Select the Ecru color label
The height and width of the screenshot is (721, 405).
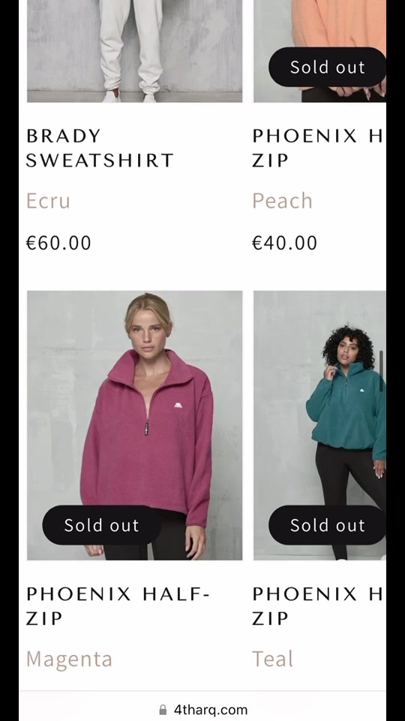(48, 201)
